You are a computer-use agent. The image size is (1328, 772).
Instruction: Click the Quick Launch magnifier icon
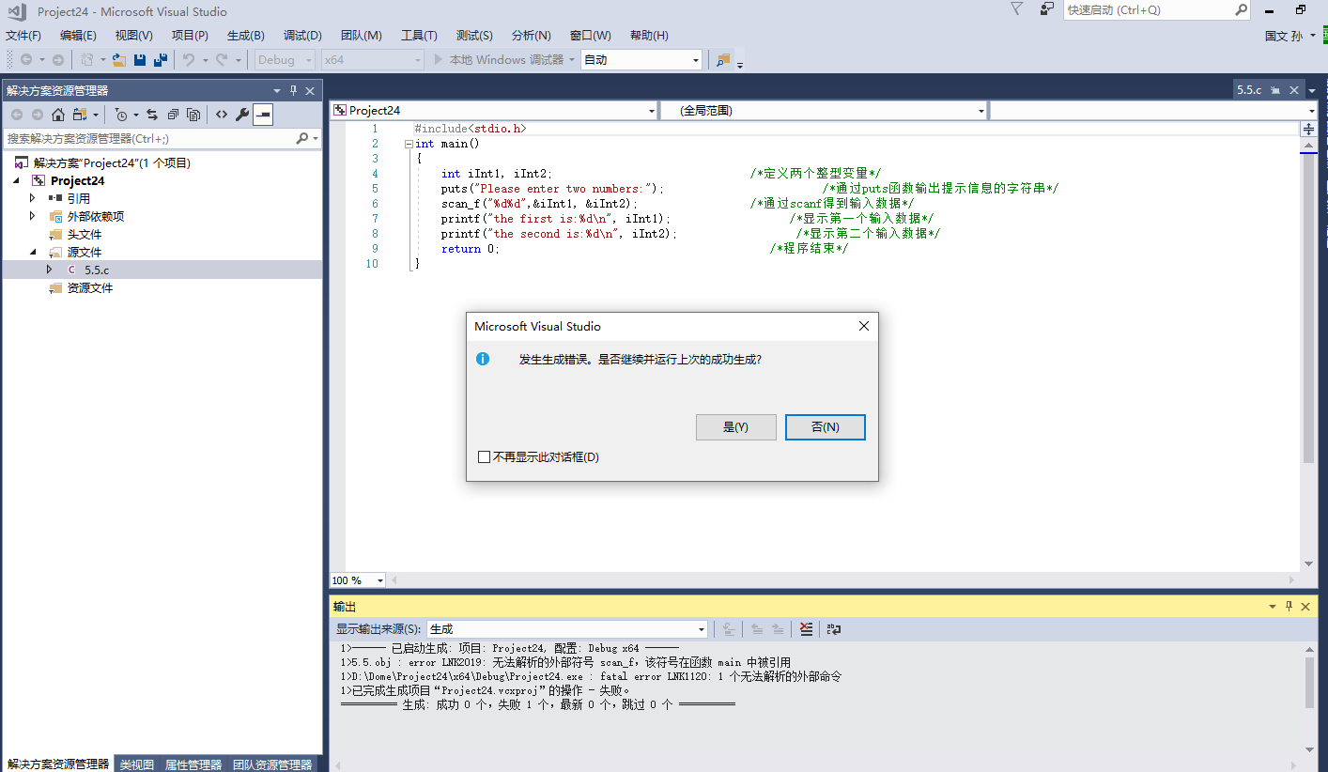1241,10
